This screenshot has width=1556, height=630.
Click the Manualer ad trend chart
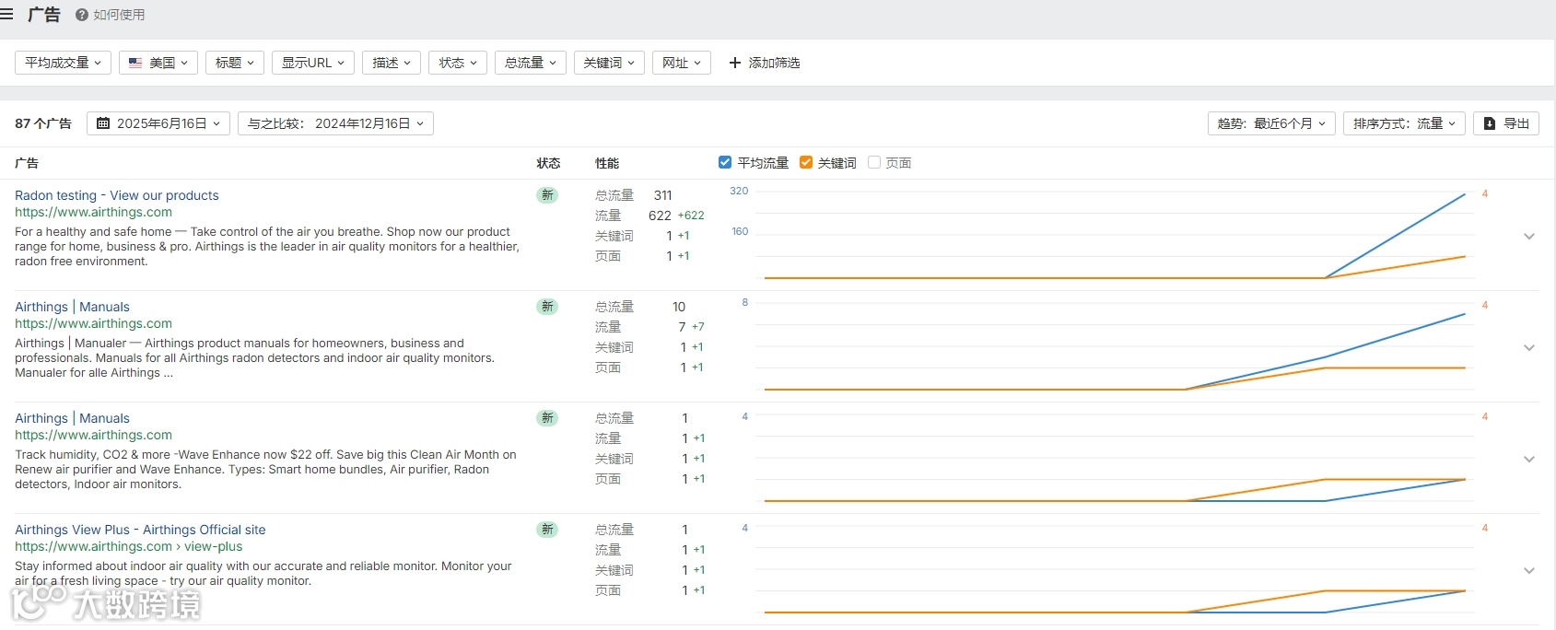1115,346
